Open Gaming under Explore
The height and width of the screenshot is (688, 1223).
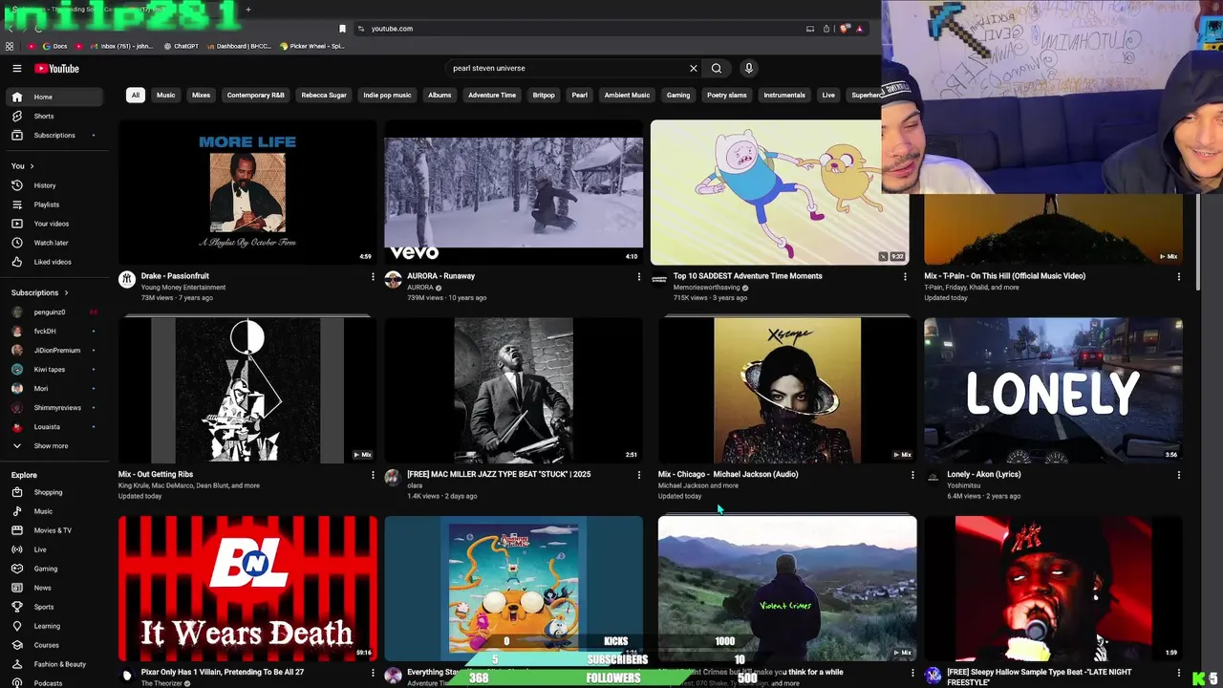pyautogui.click(x=54, y=569)
